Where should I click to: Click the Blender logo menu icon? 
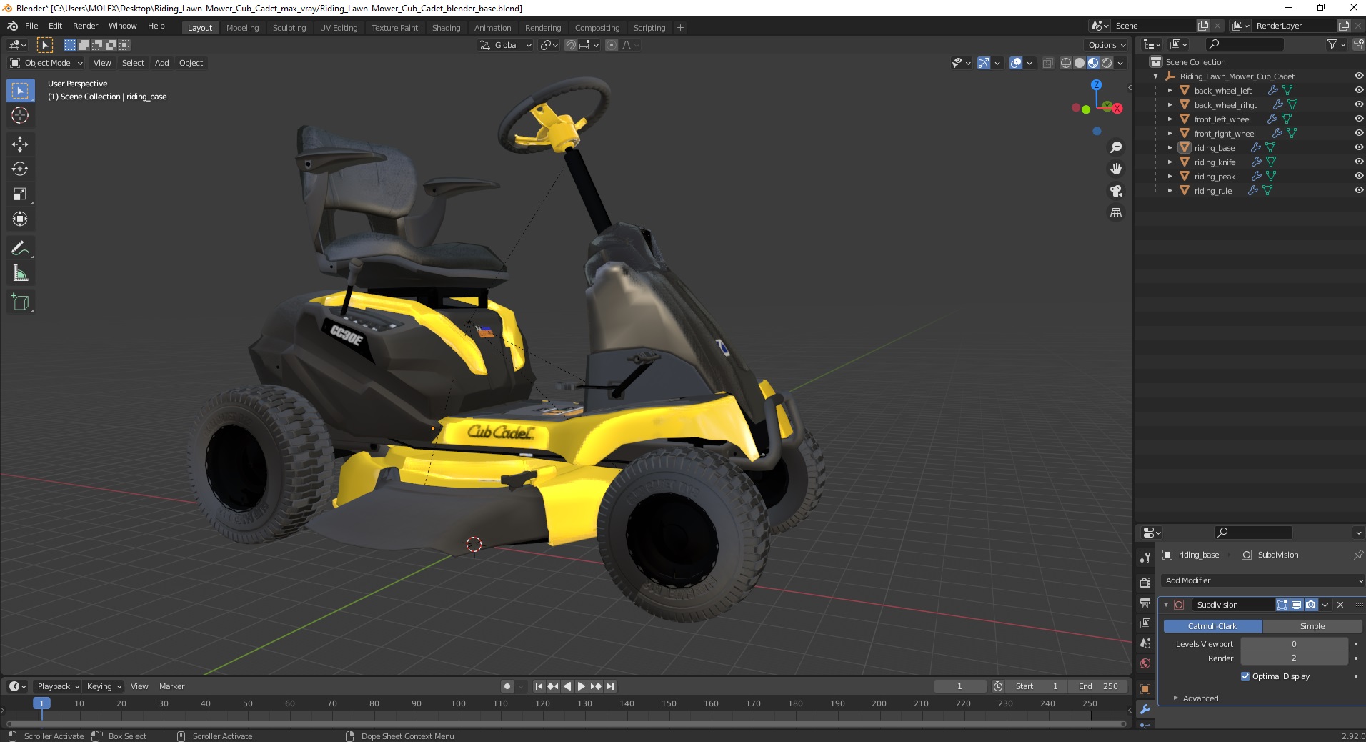12,26
